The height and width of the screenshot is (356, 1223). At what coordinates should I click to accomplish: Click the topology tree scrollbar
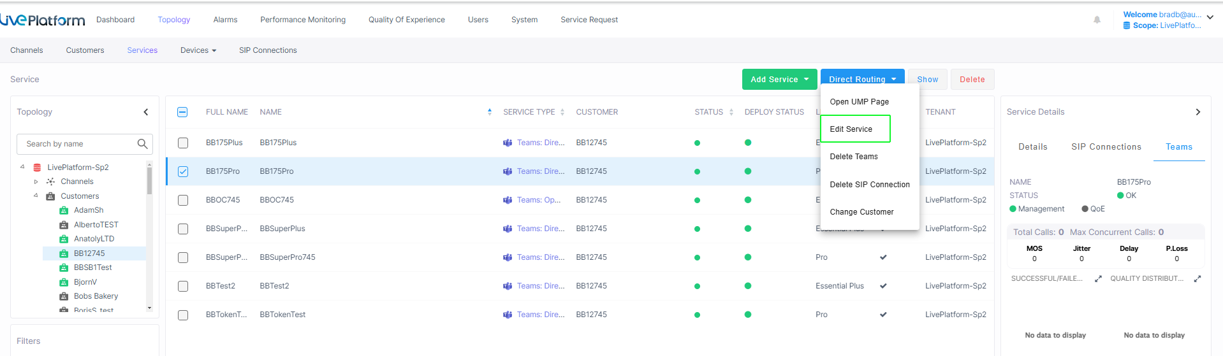(x=149, y=181)
